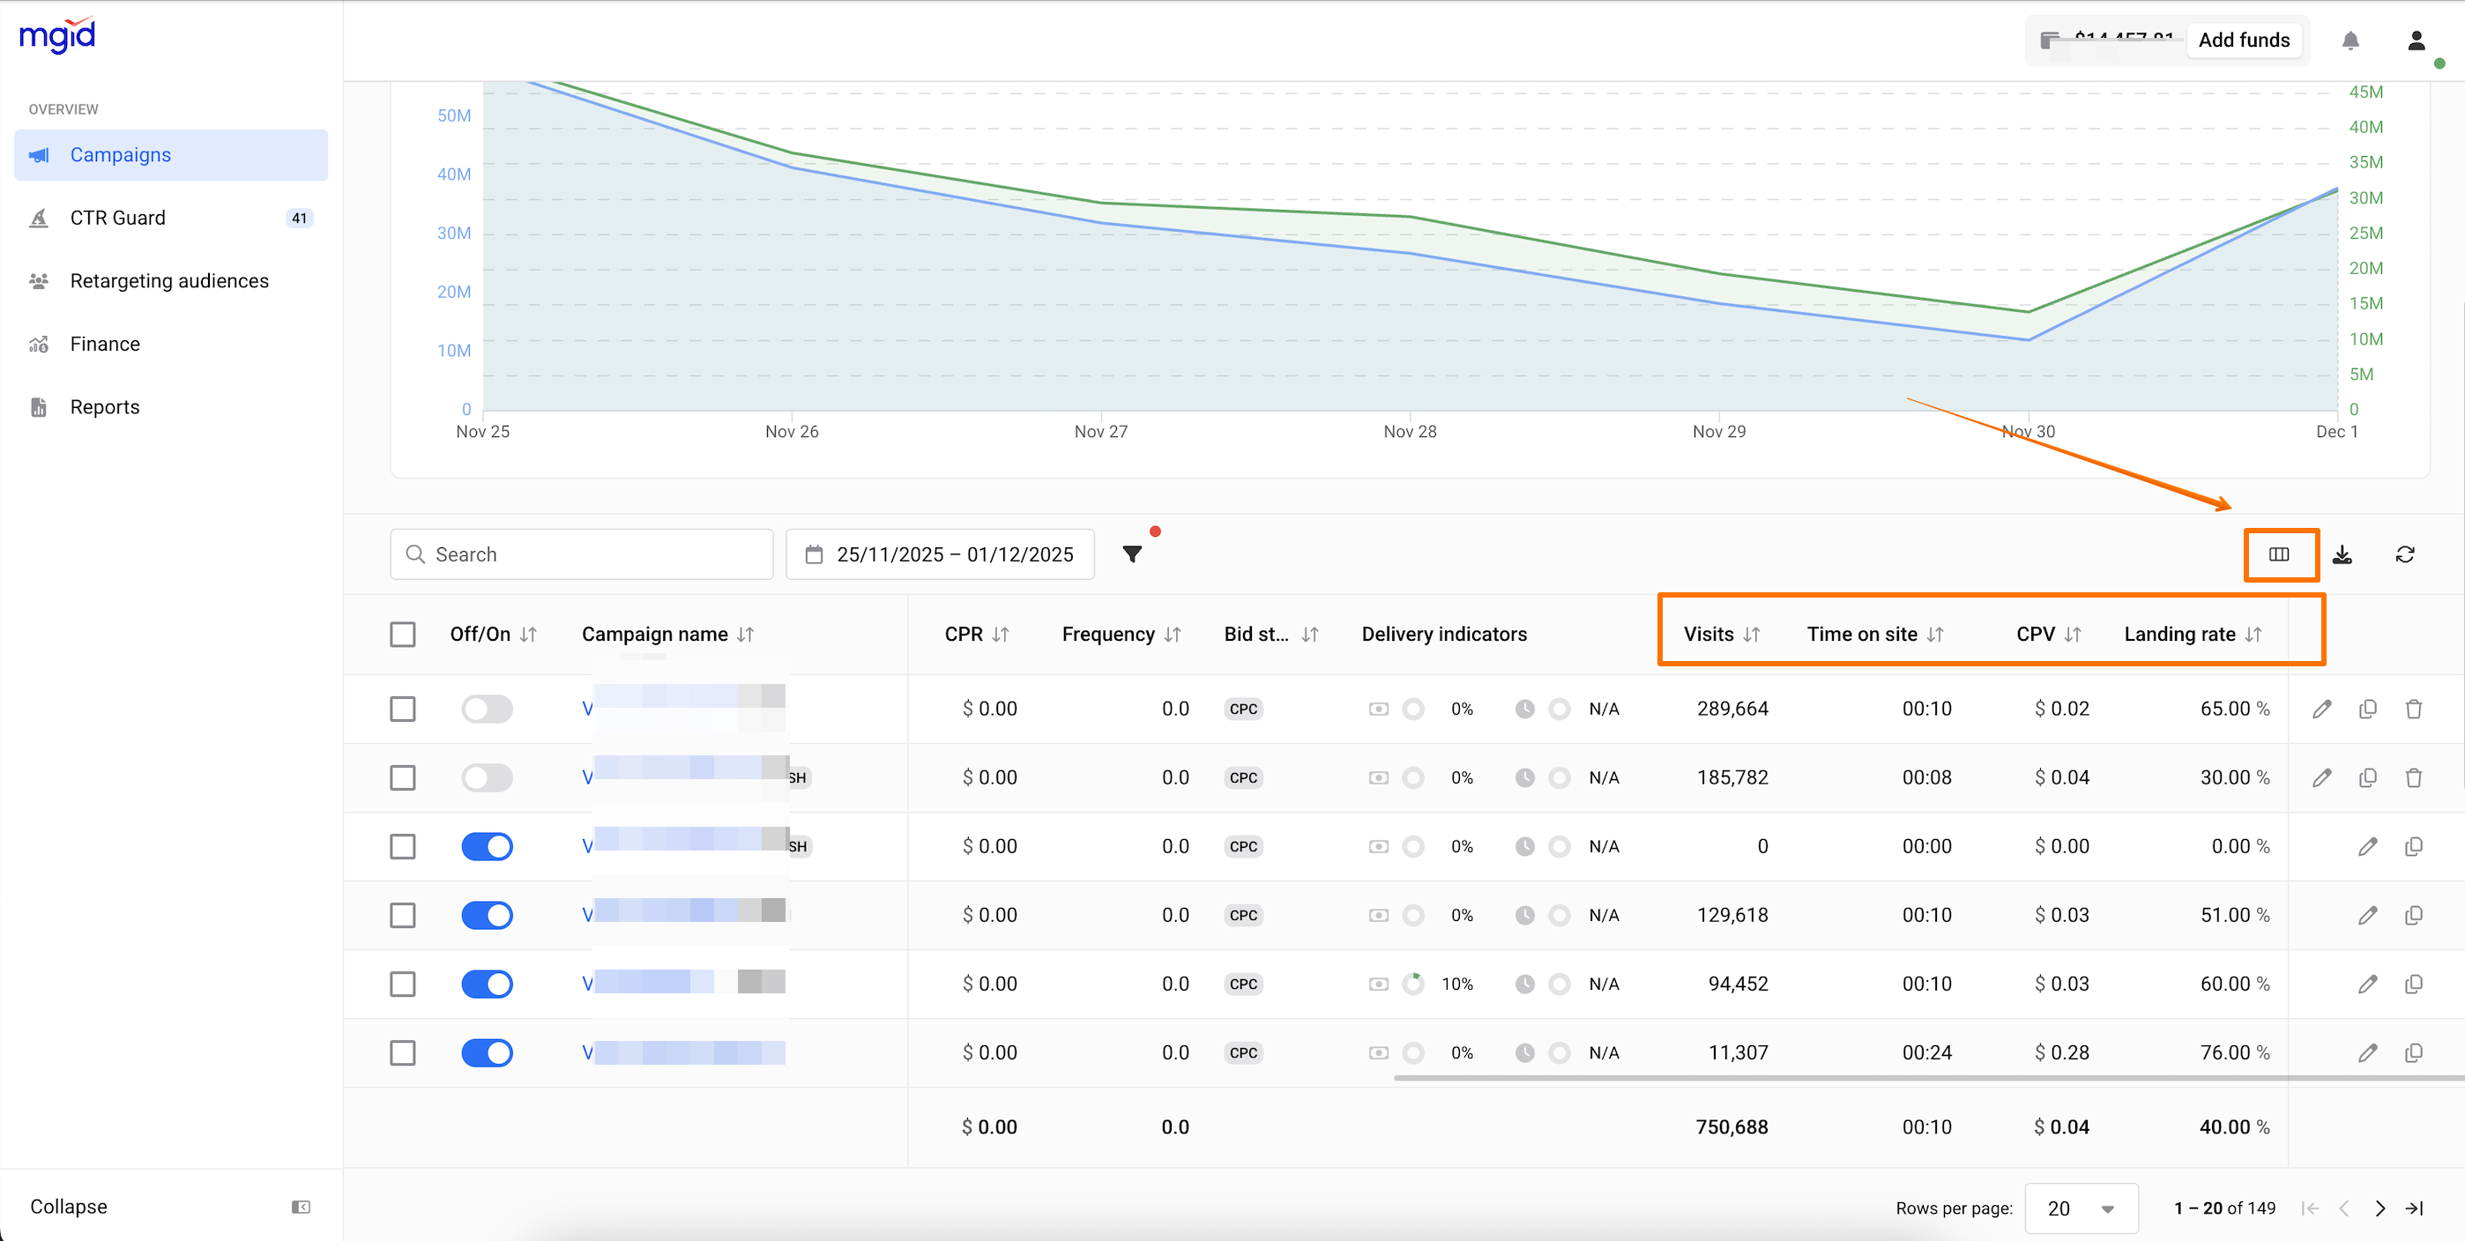2465x1241 pixels.
Task: Open the user account icon
Action: [x=2416, y=41]
